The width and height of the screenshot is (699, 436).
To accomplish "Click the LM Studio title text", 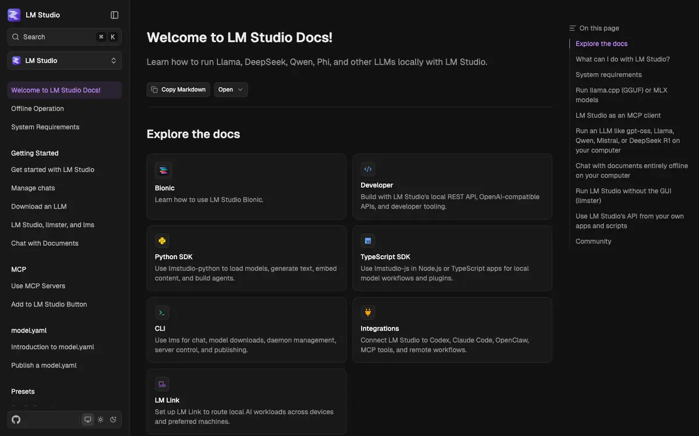I will pyautogui.click(x=43, y=15).
